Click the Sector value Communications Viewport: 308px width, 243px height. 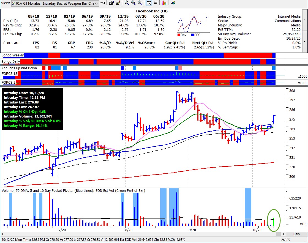click(288, 21)
